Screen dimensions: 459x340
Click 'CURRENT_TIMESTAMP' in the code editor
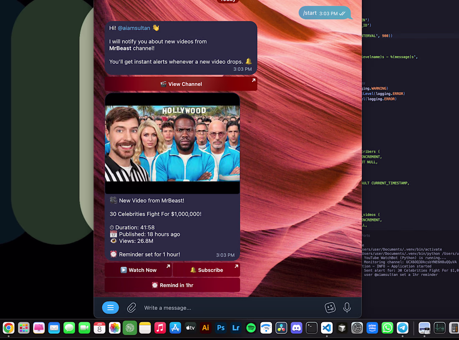coord(390,183)
